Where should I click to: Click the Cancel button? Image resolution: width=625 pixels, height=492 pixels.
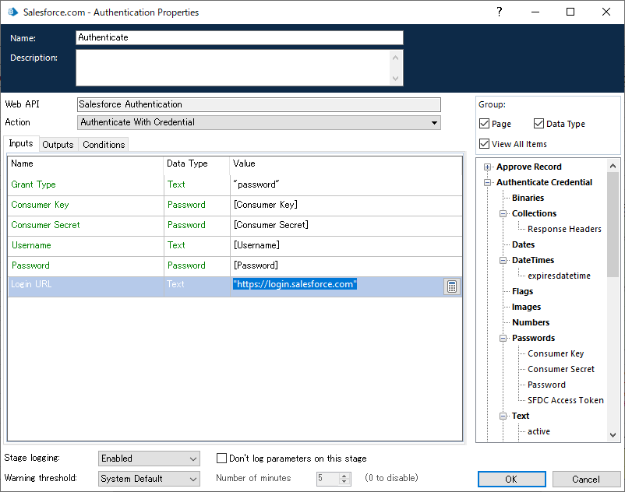coord(586,480)
